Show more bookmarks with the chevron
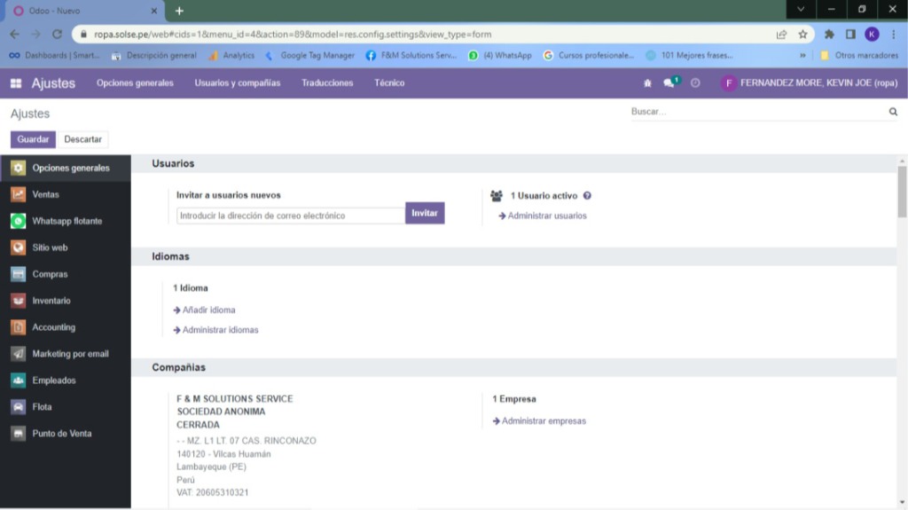Image resolution: width=908 pixels, height=510 pixels. point(802,56)
